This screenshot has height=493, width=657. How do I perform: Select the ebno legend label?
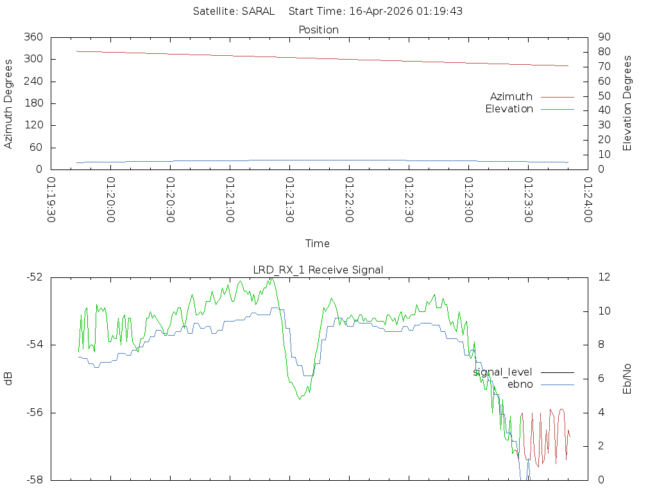pos(520,385)
